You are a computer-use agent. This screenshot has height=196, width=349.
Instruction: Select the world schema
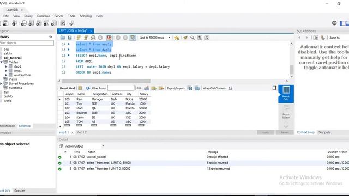coord(8,101)
